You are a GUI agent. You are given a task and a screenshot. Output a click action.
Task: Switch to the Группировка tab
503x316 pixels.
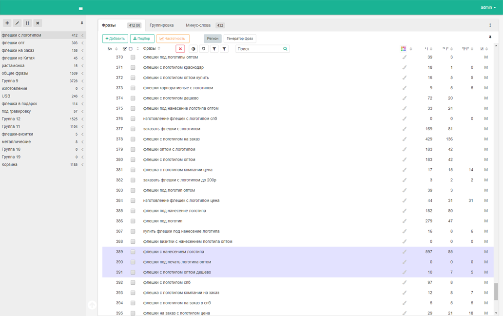[x=161, y=25]
